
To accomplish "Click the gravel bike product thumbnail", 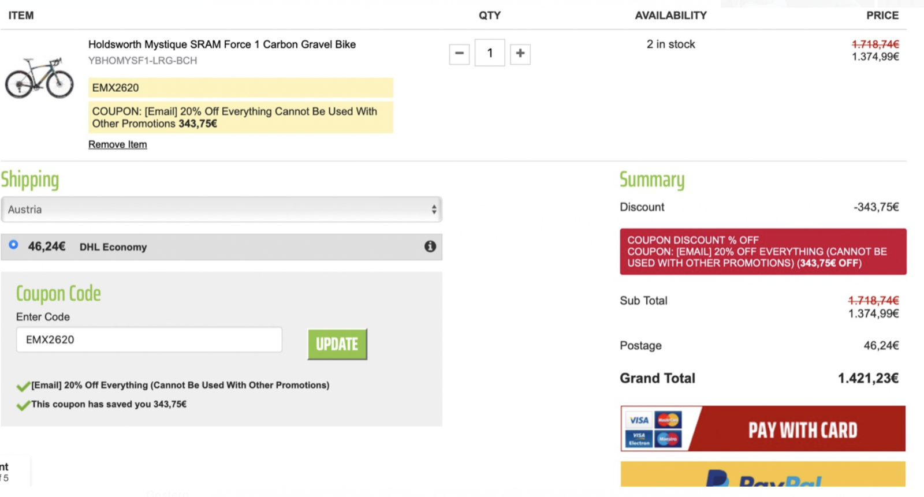I will point(39,78).
